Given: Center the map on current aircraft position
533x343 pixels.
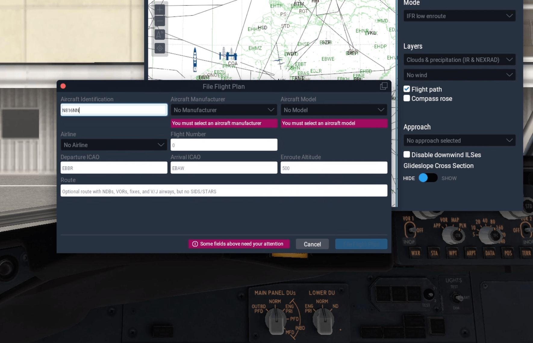Looking at the screenshot, I should click(160, 48).
